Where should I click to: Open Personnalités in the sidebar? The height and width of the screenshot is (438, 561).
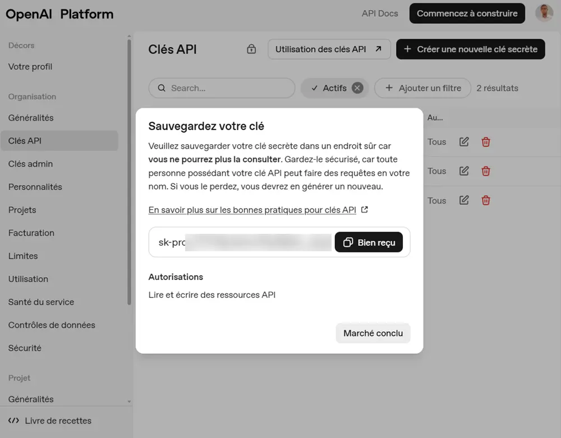coord(35,187)
